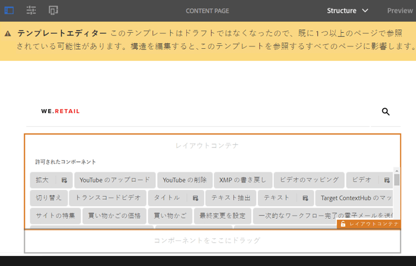
Task: Open the Structure mode dropdown
Action: (348, 11)
